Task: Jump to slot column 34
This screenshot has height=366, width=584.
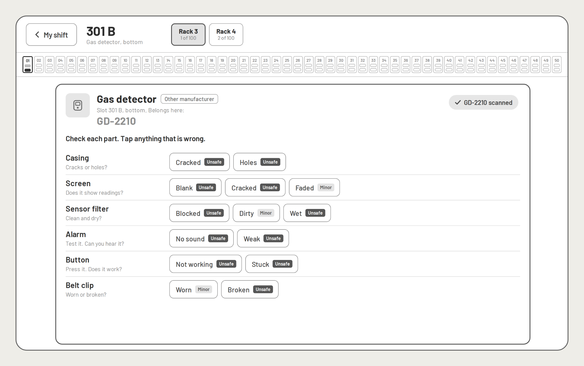Action: [x=384, y=64]
